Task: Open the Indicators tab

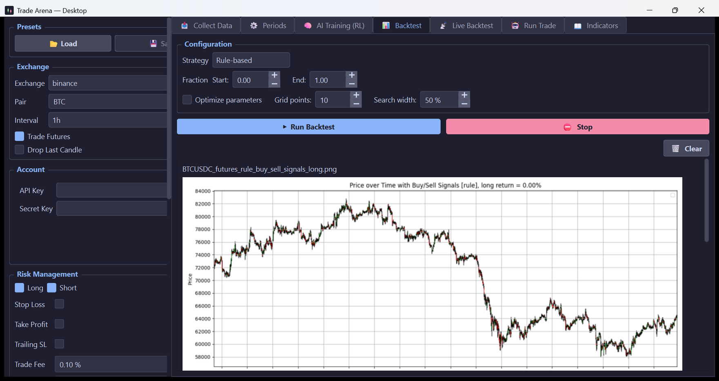Action: 596,26
